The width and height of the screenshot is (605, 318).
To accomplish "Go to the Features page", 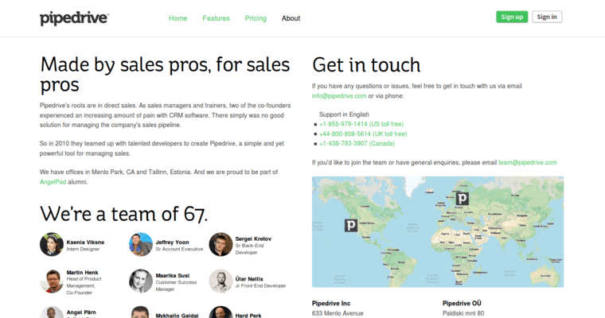I will (216, 18).
